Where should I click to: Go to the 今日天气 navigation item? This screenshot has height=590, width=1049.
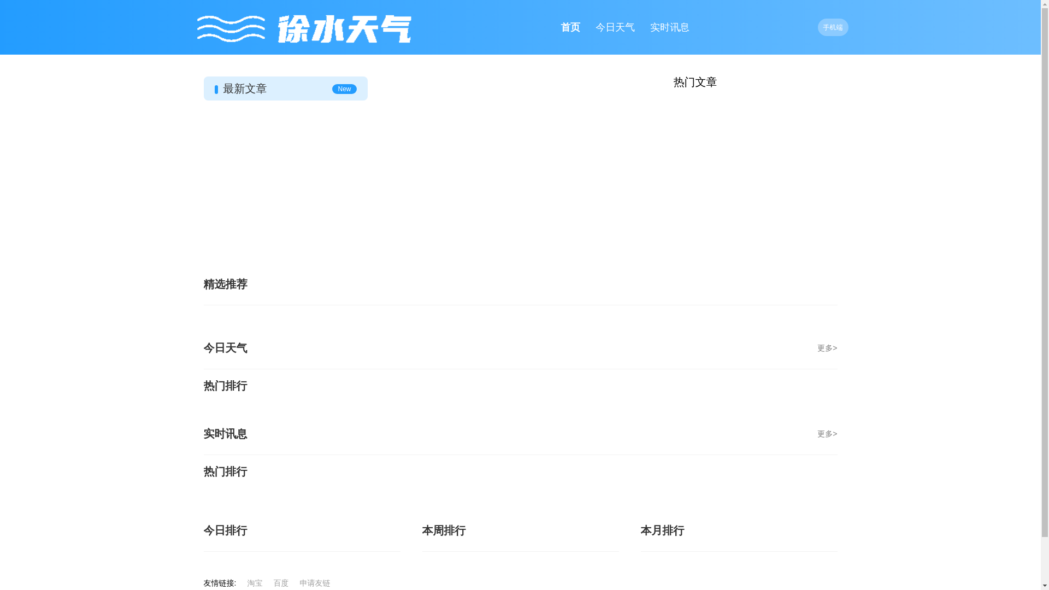click(615, 27)
